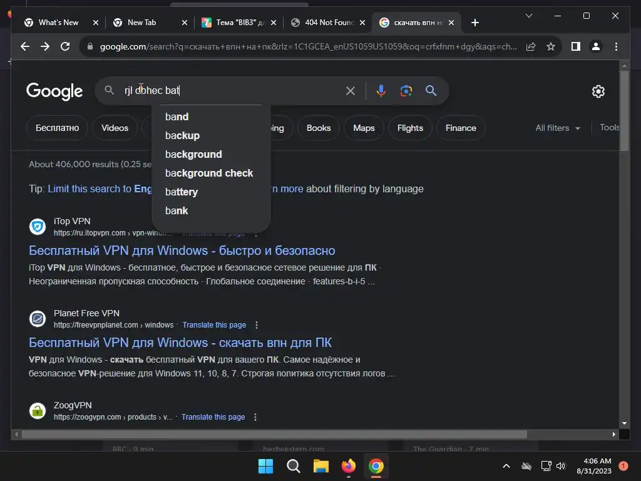Open the Chrome profile avatar menu
The image size is (641, 481).
tap(596, 46)
